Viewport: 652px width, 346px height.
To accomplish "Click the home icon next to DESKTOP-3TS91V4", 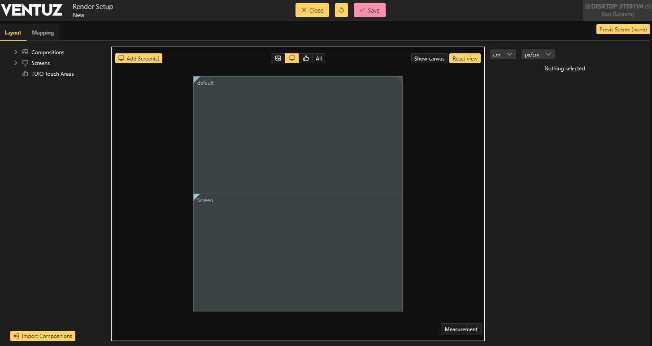I will (587, 6).
